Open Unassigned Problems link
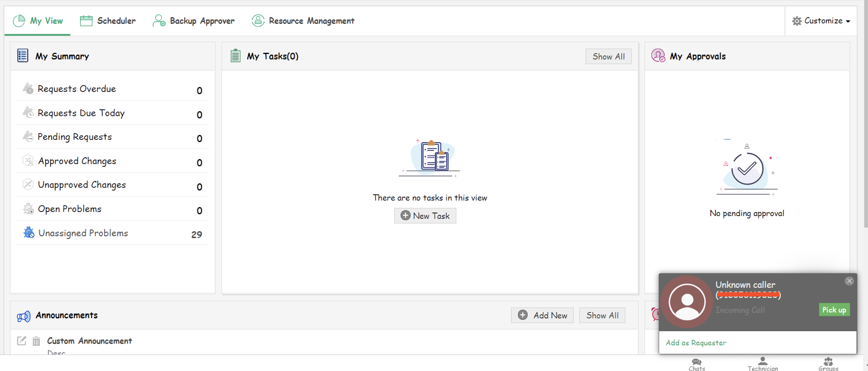 83,233
